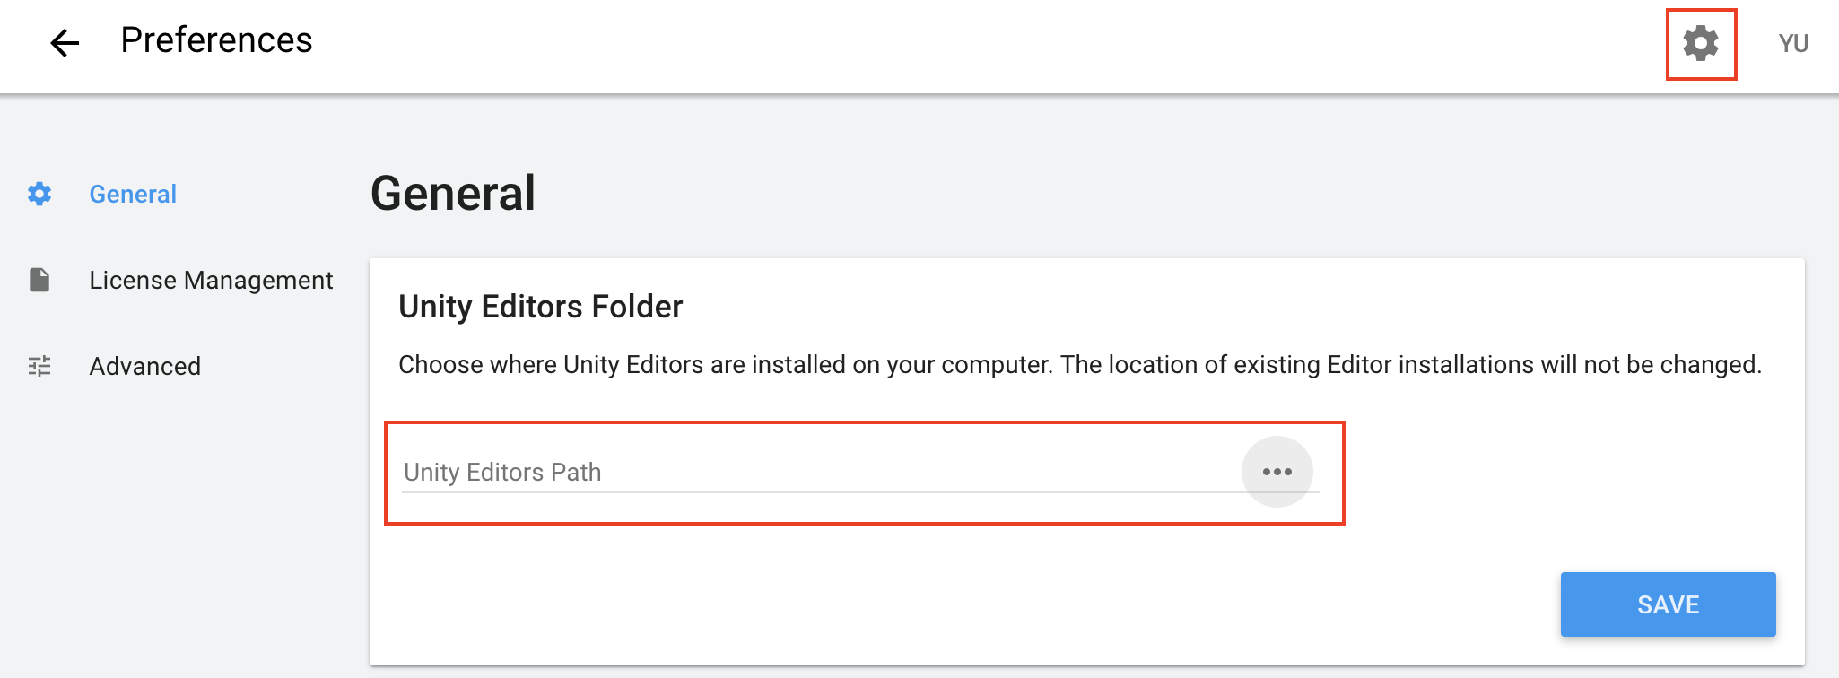The height and width of the screenshot is (678, 1839).
Task: Browse for folder with the ellipsis button
Action: click(1277, 472)
